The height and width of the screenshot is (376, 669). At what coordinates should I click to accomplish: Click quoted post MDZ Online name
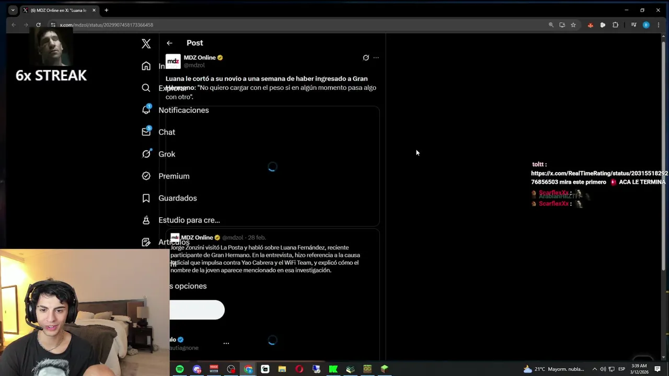[197, 238]
